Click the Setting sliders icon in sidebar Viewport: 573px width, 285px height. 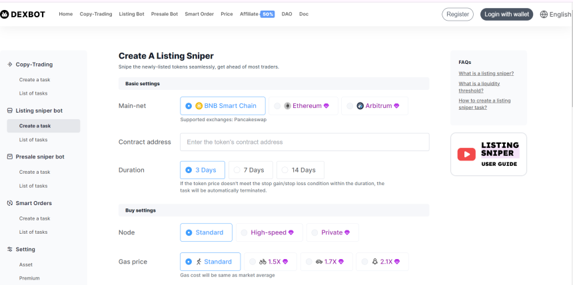click(x=10, y=249)
